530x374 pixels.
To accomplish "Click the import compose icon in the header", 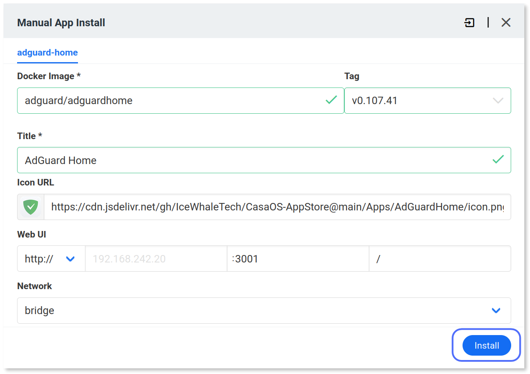I will click(469, 22).
